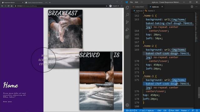The height and width of the screenshot is (112, 200).
Task: Open the overflow menu after Edit
Action: click(x=142, y=2)
